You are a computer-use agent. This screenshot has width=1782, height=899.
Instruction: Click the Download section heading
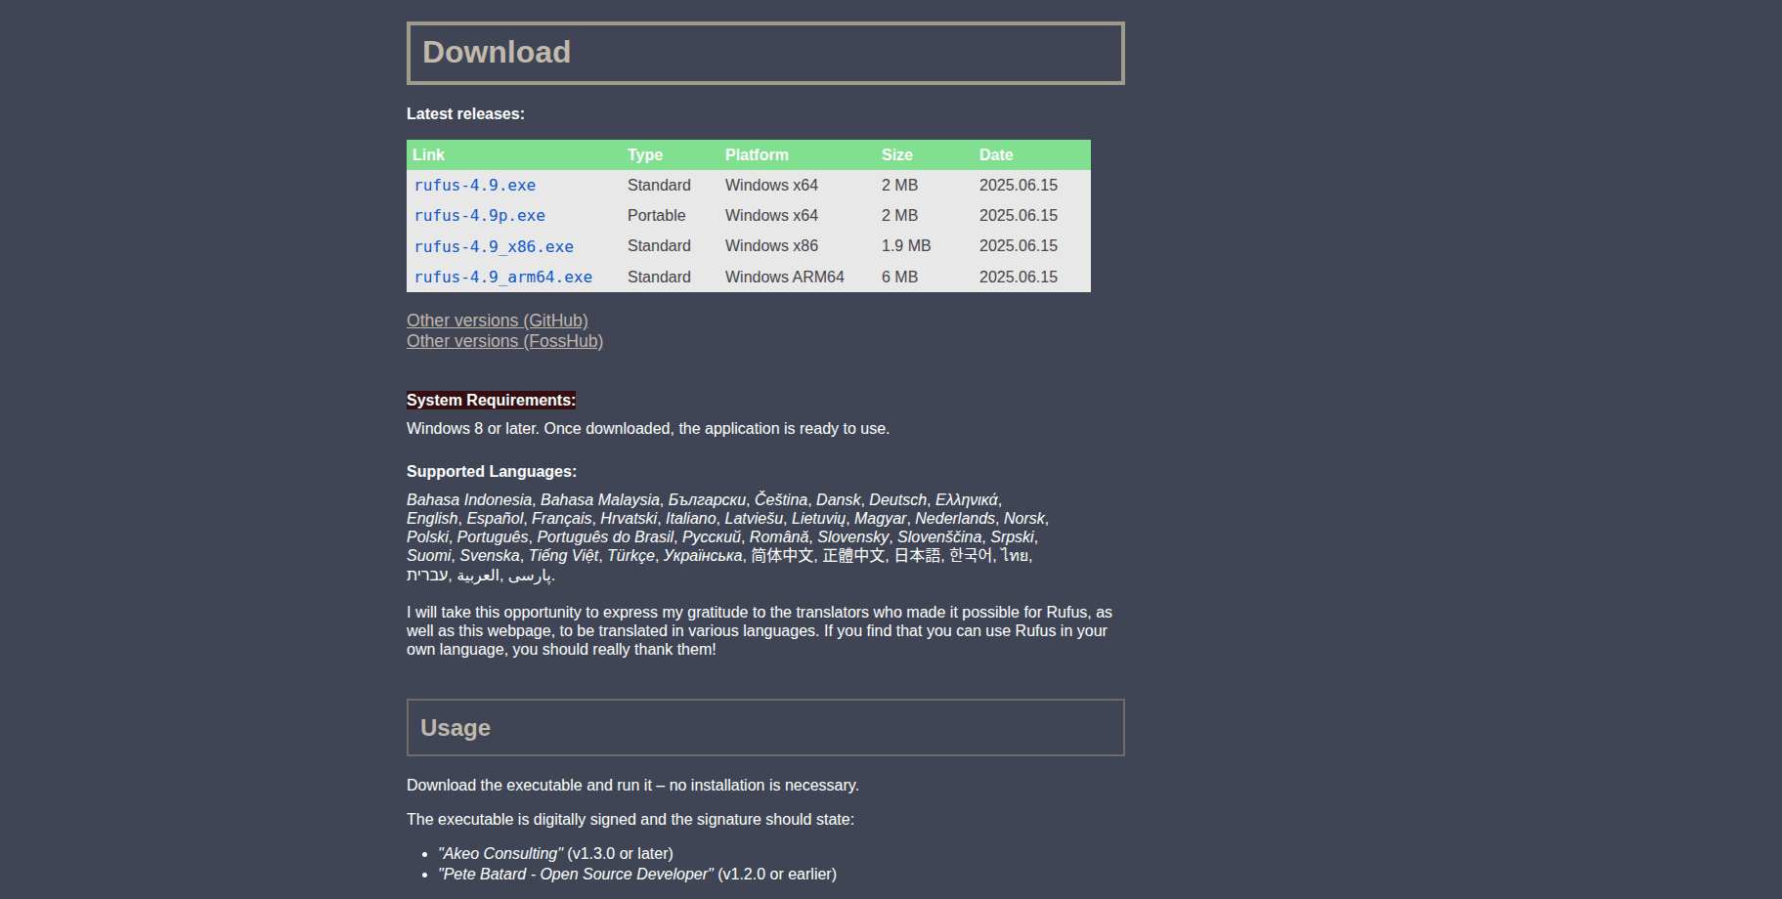[x=765, y=53]
